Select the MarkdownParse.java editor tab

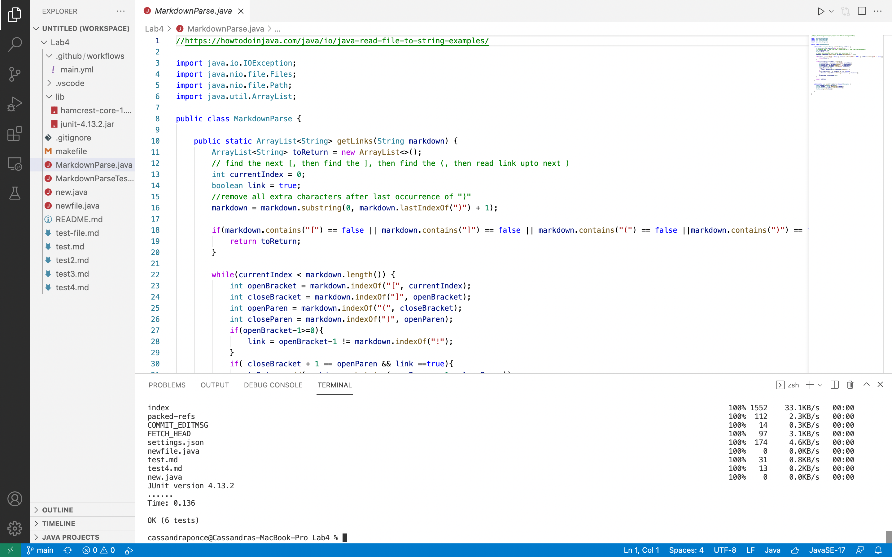[192, 11]
